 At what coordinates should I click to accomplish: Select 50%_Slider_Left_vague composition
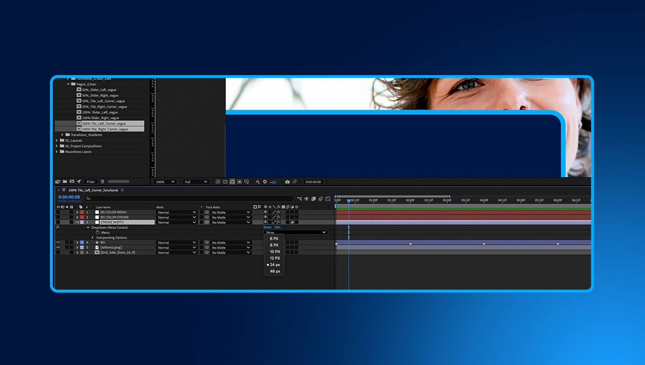pos(99,90)
